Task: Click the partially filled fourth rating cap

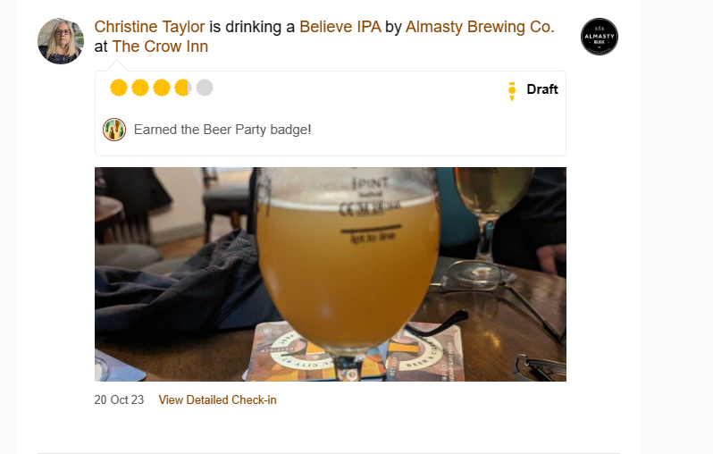Action: pos(183,88)
